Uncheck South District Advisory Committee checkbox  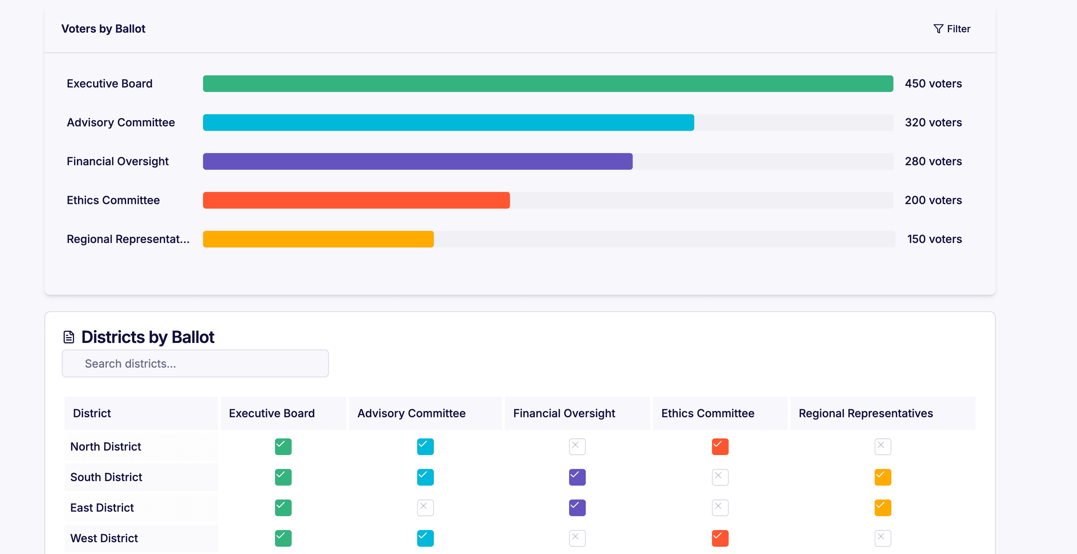click(x=425, y=477)
